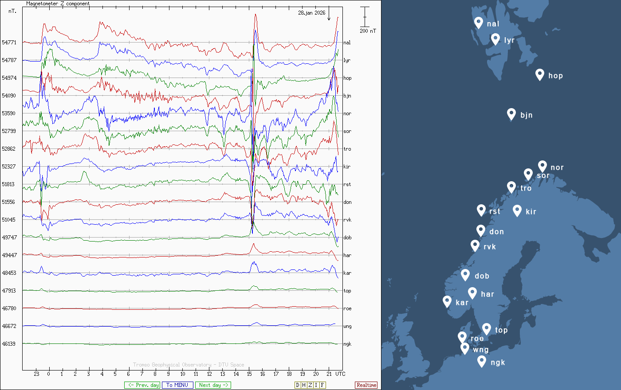Select the dob station map marker
This screenshot has height=390, width=621.
(x=465, y=275)
